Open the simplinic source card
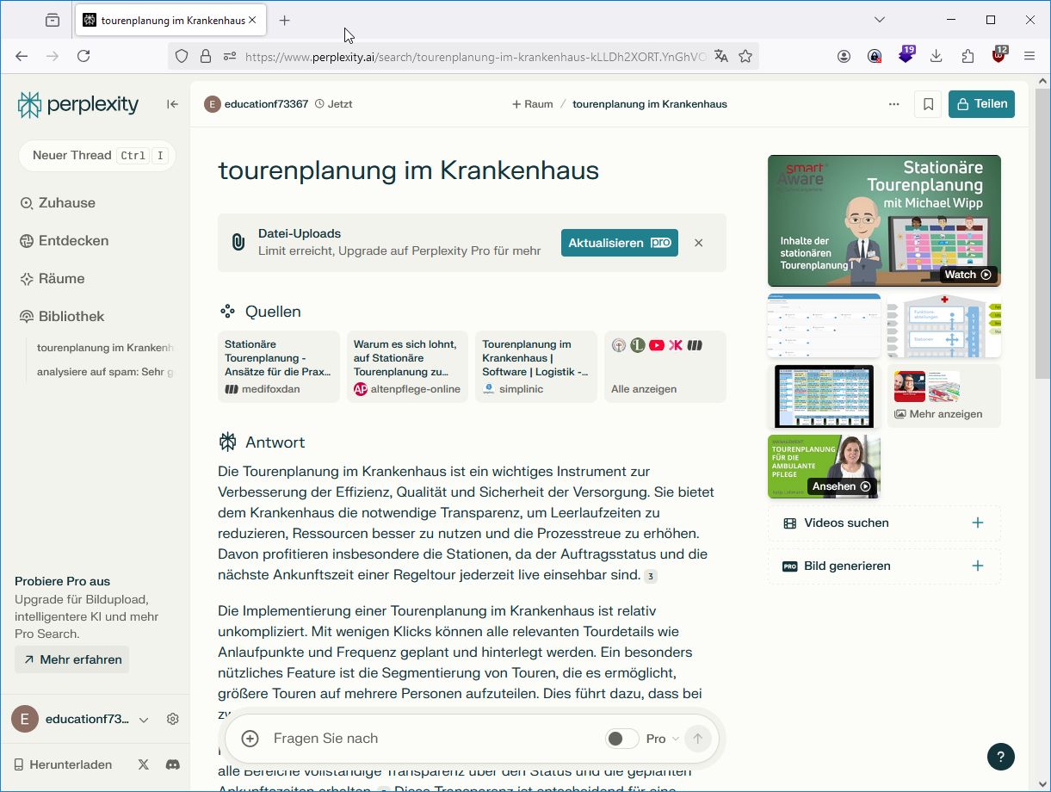This screenshot has width=1051, height=792. [x=536, y=367]
